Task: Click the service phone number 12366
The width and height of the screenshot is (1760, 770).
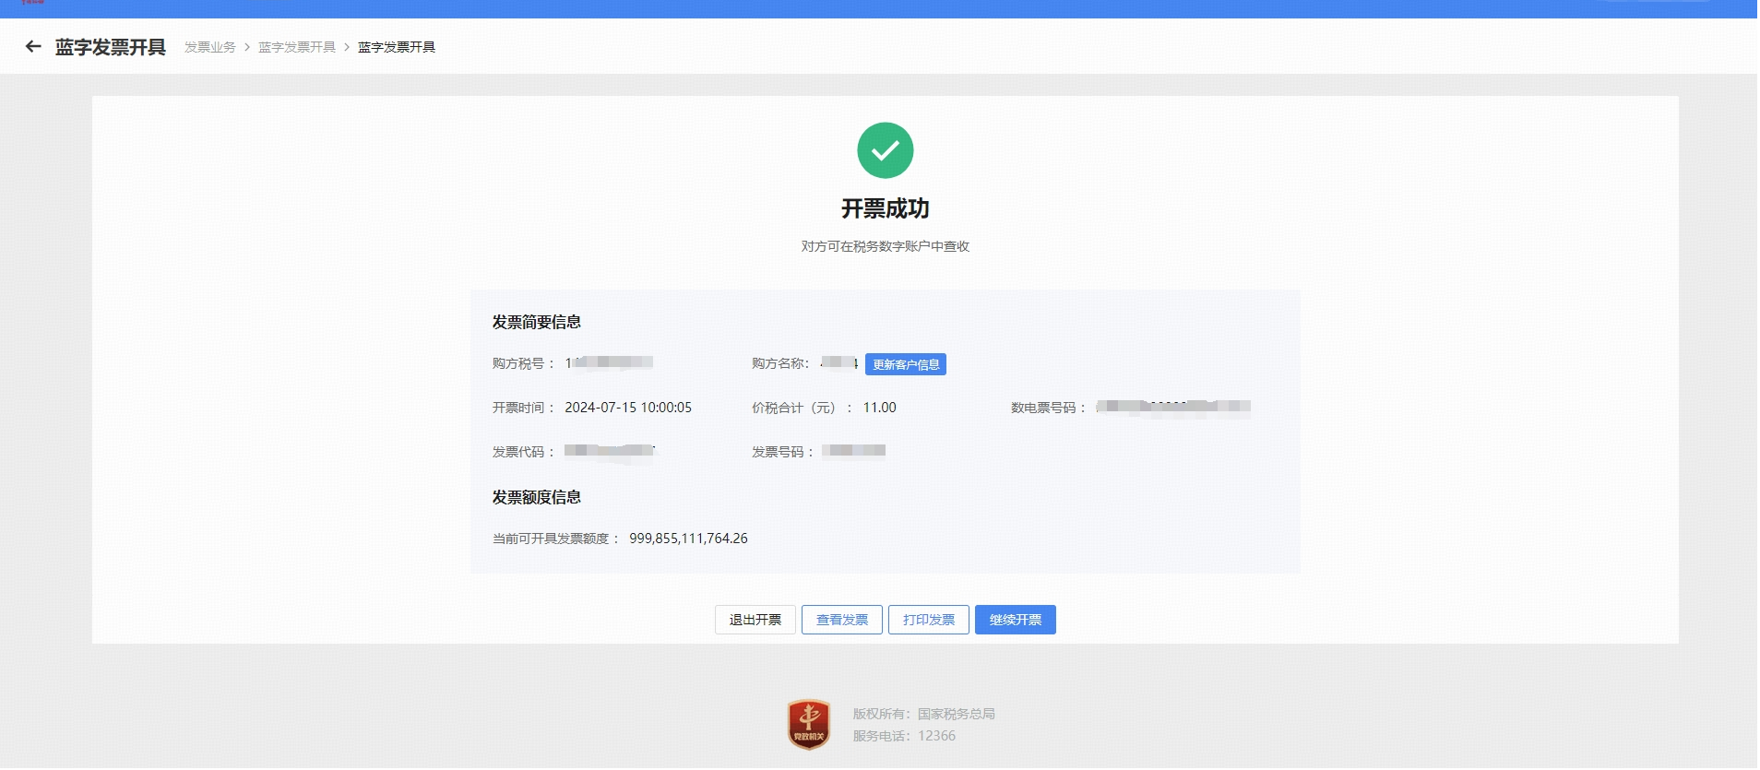Action: (936, 736)
